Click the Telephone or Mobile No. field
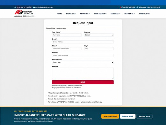The width and height of the screenshot is (166, 125). tap(67, 49)
